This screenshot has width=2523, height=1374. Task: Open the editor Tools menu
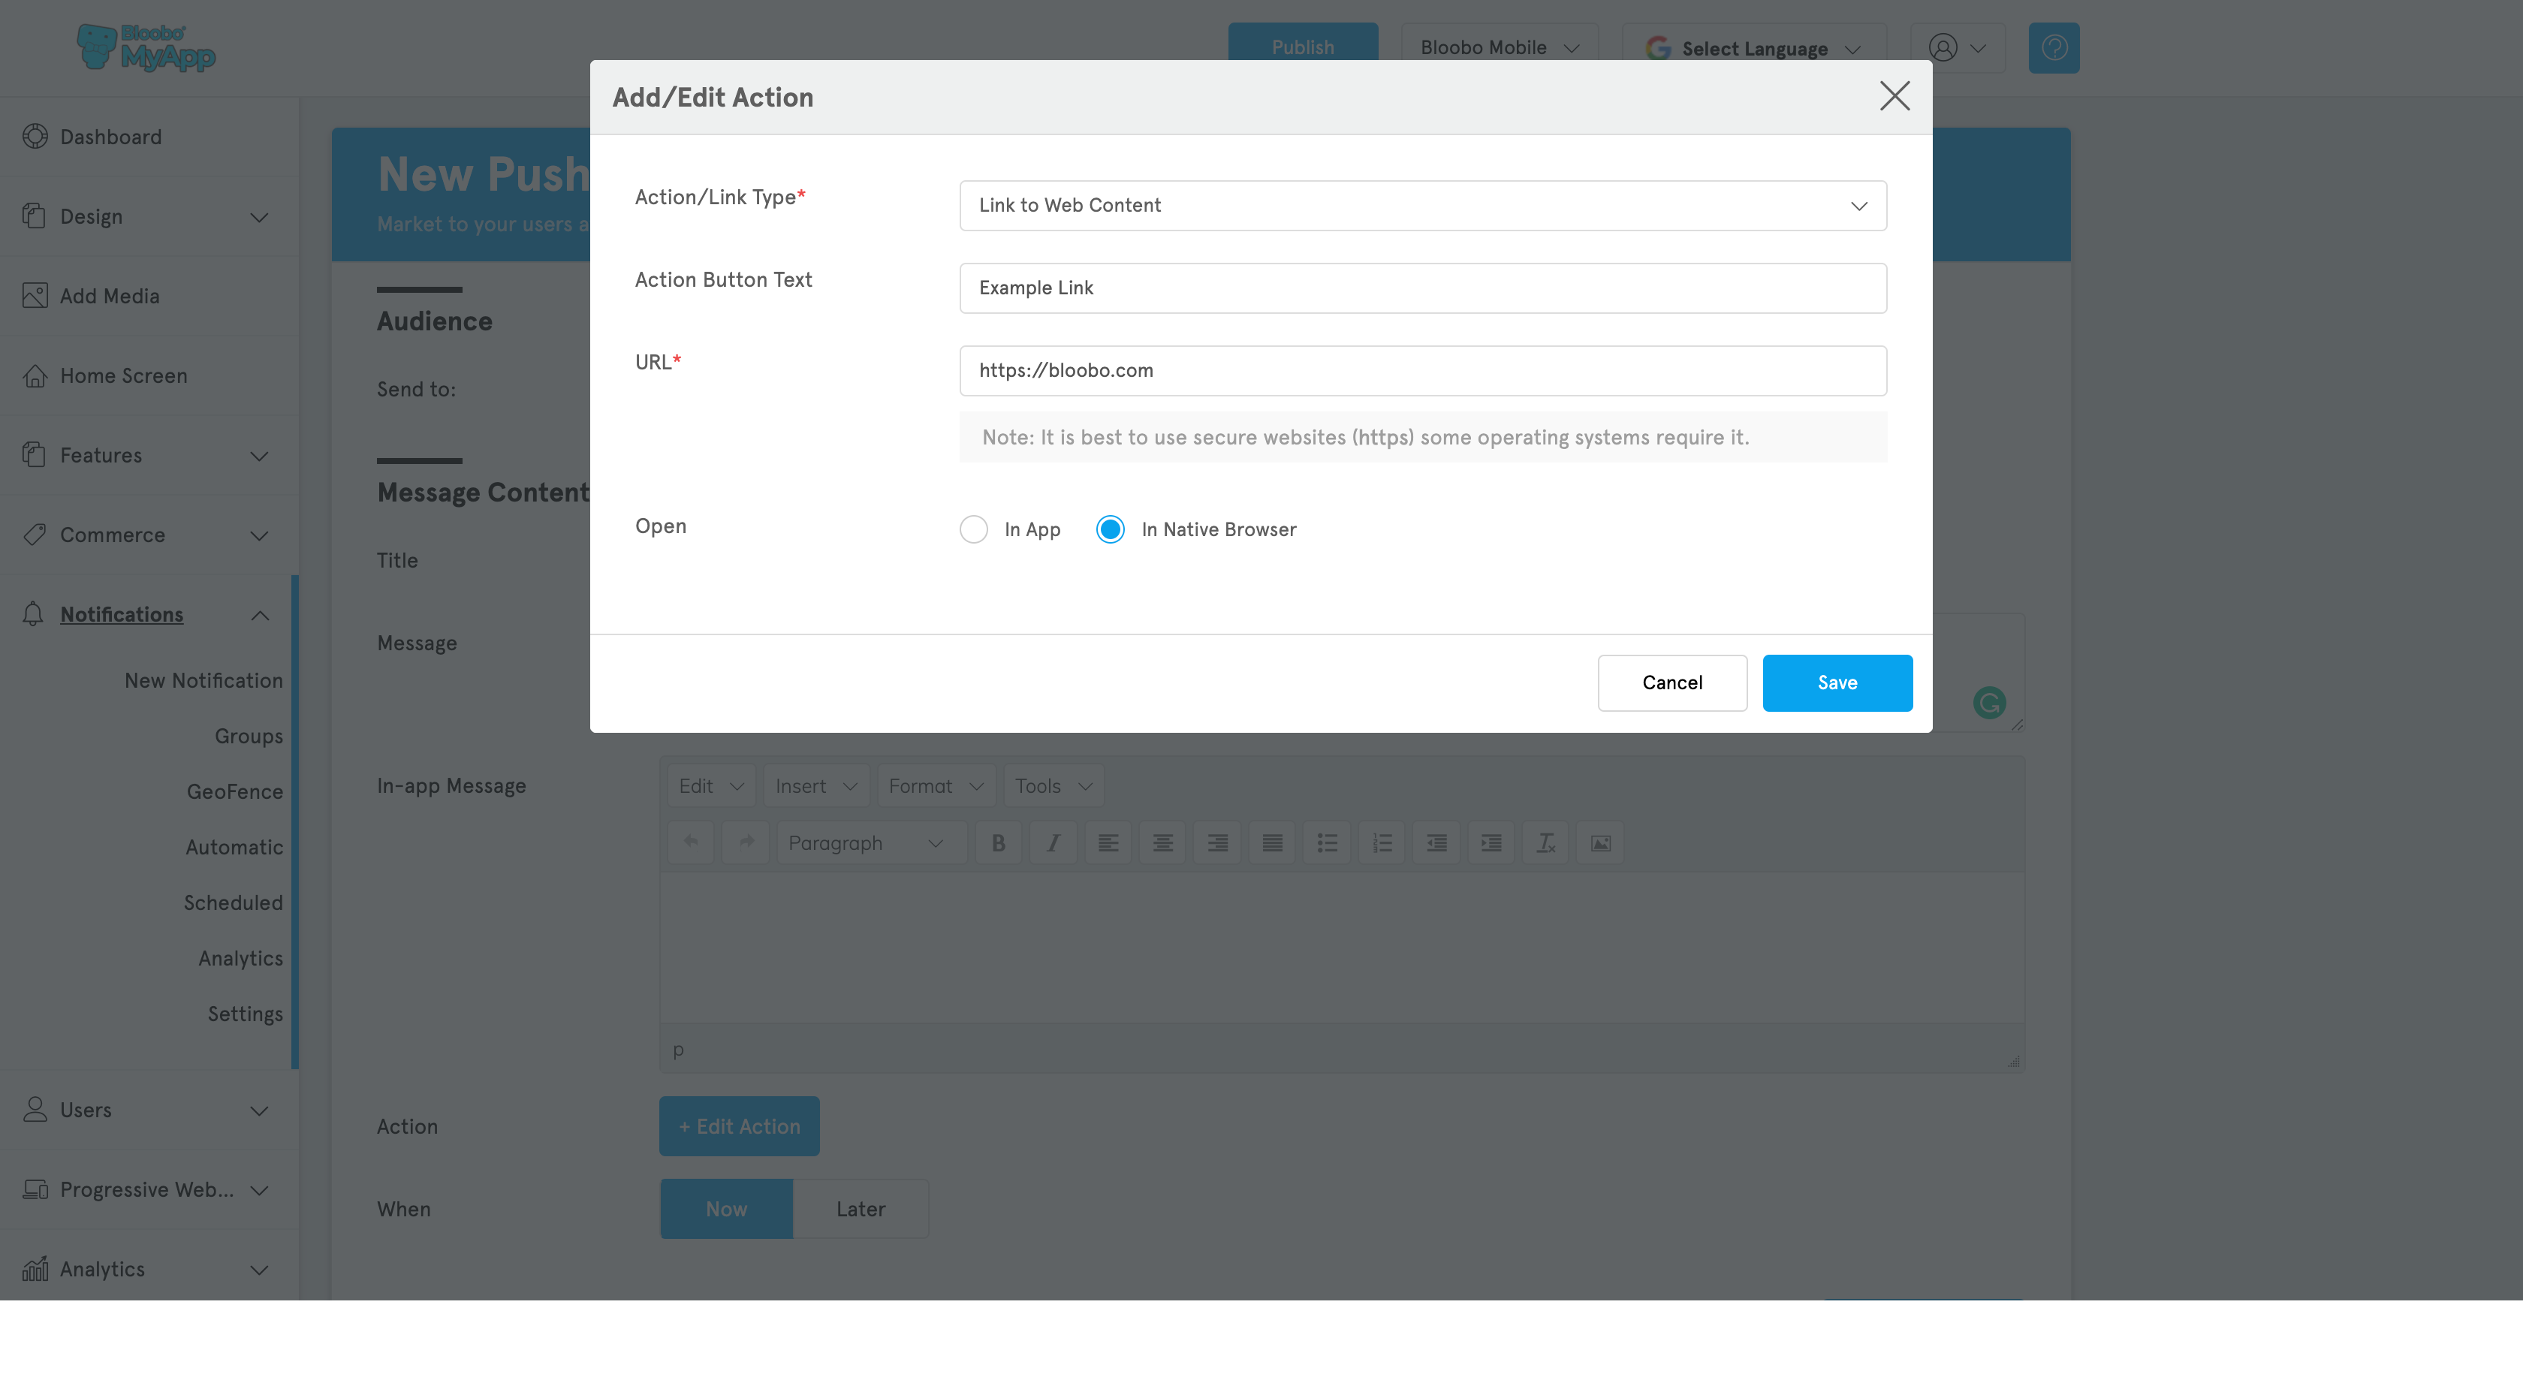[1053, 786]
